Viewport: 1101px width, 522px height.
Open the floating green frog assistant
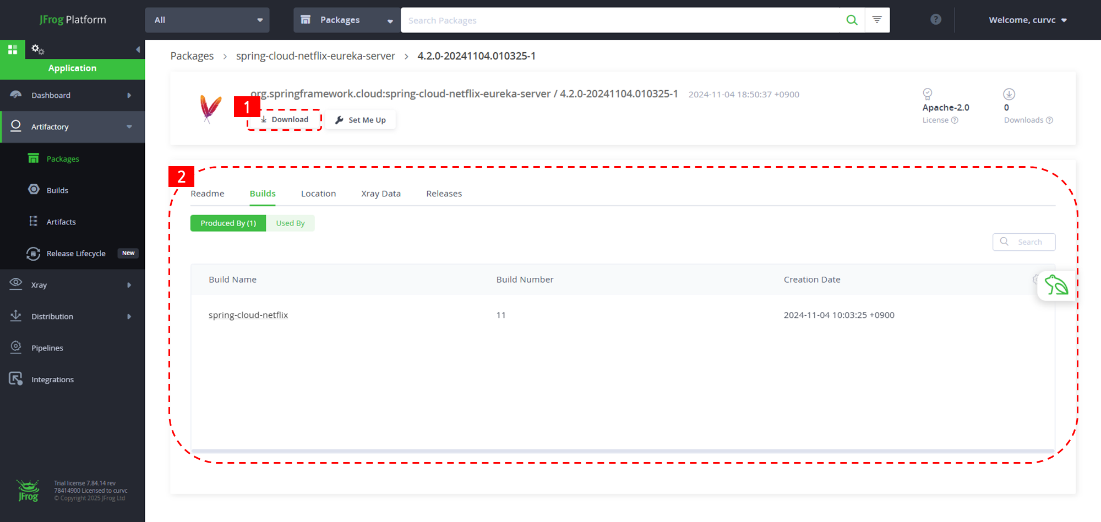pos(1056,285)
